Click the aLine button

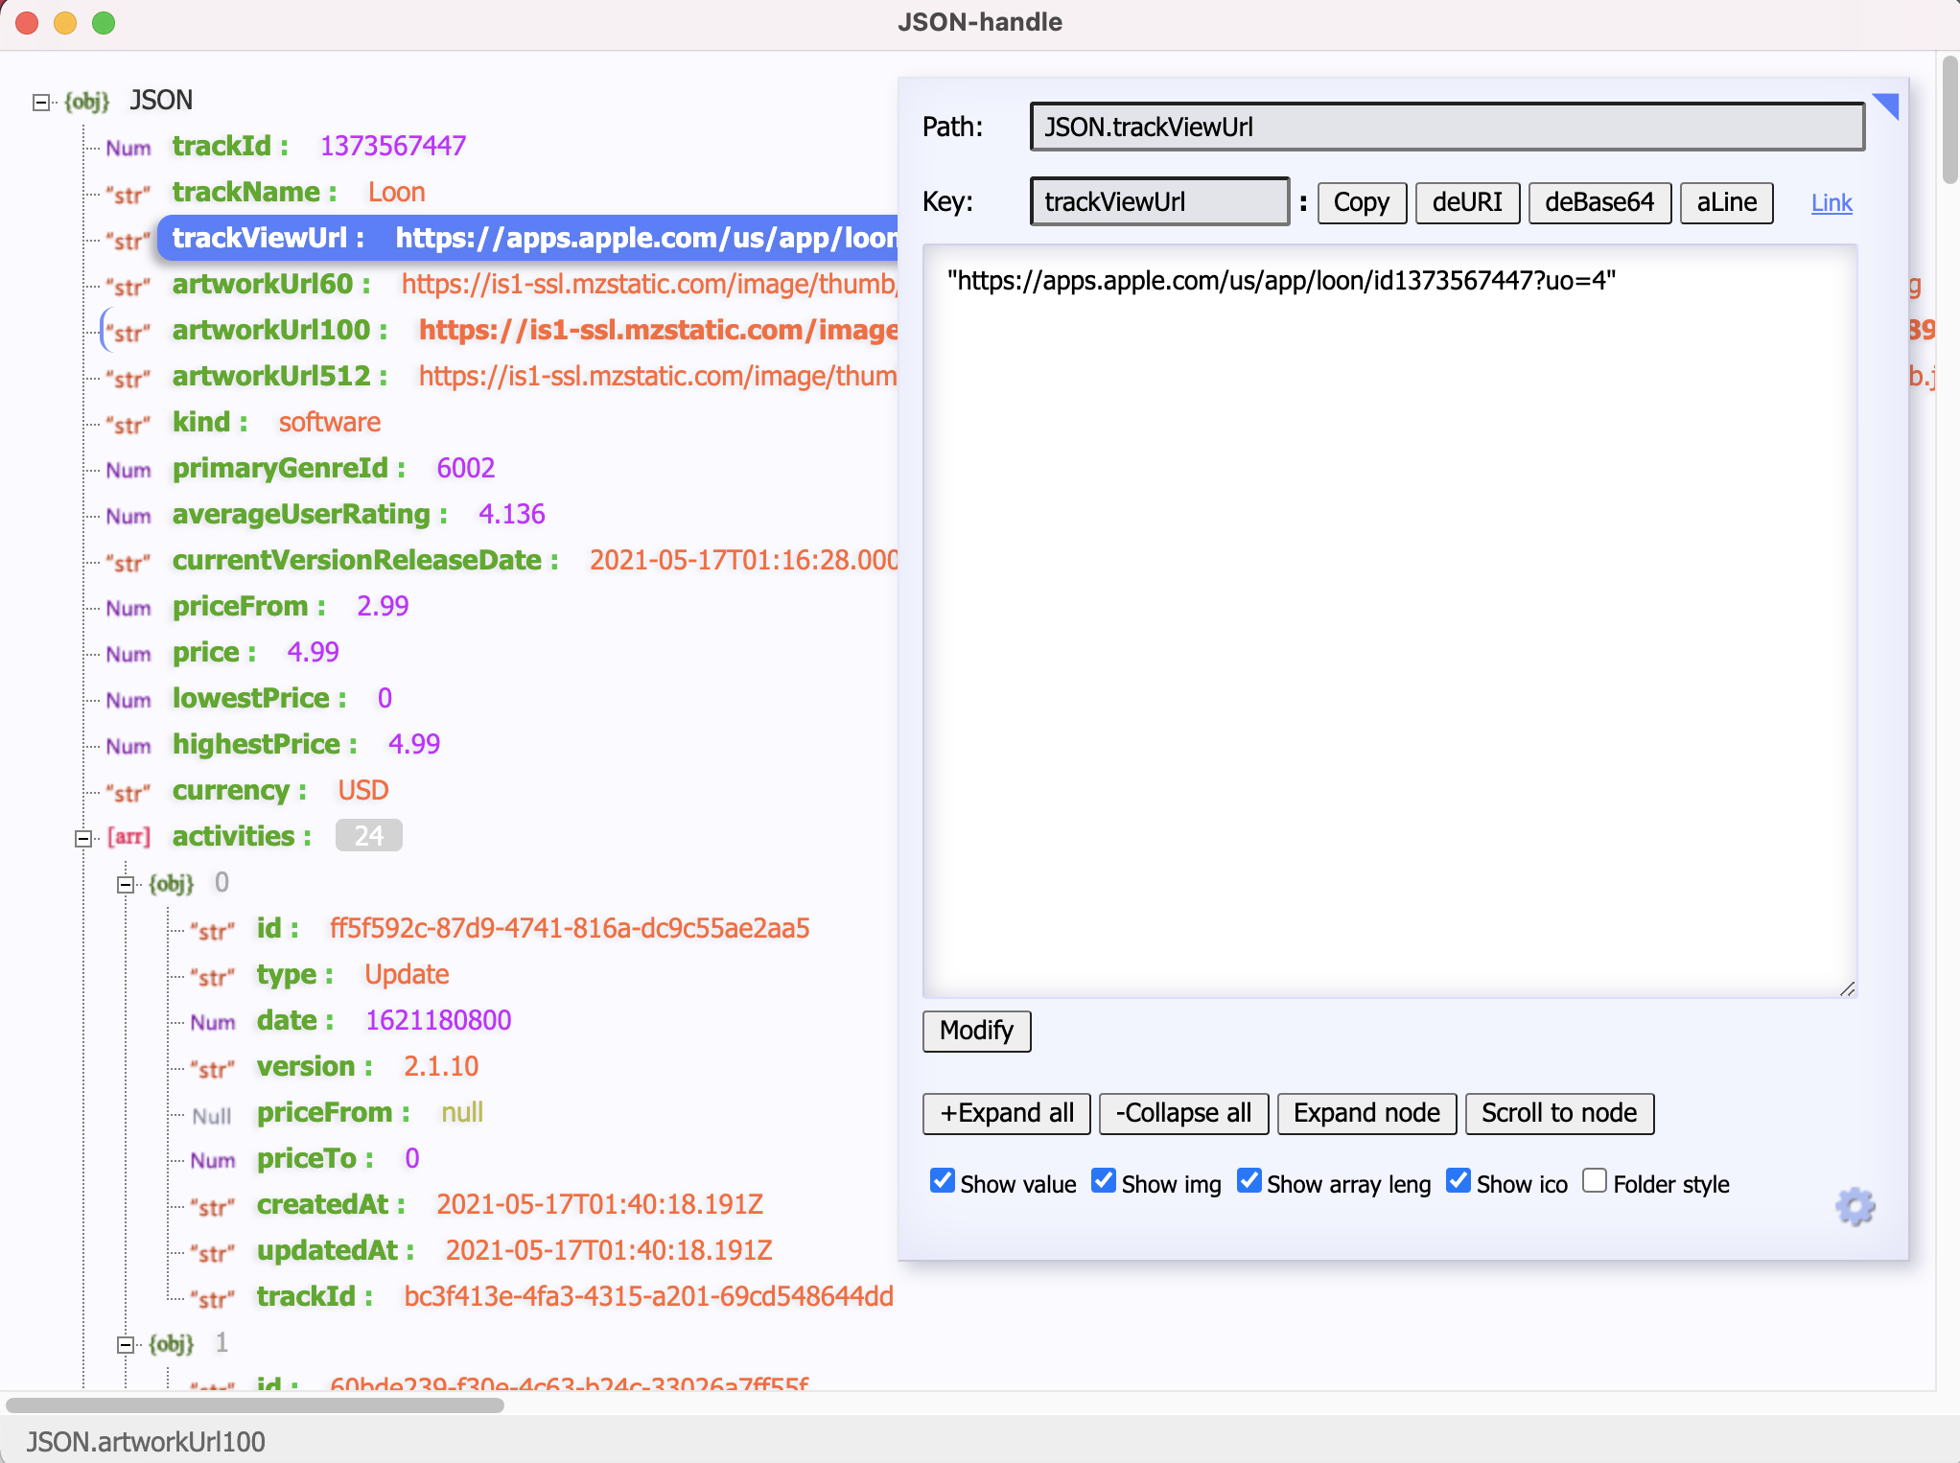(1727, 202)
